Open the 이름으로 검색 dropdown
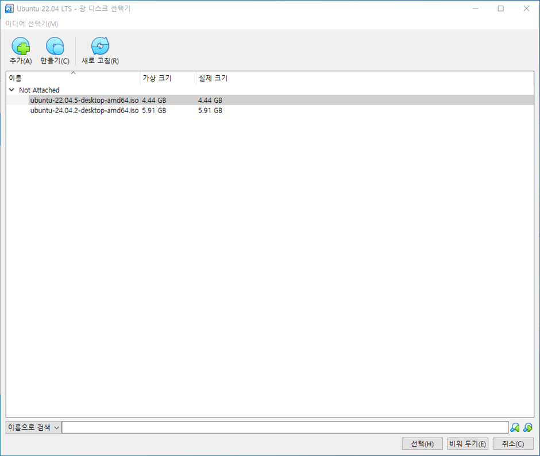 click(33, 427)
